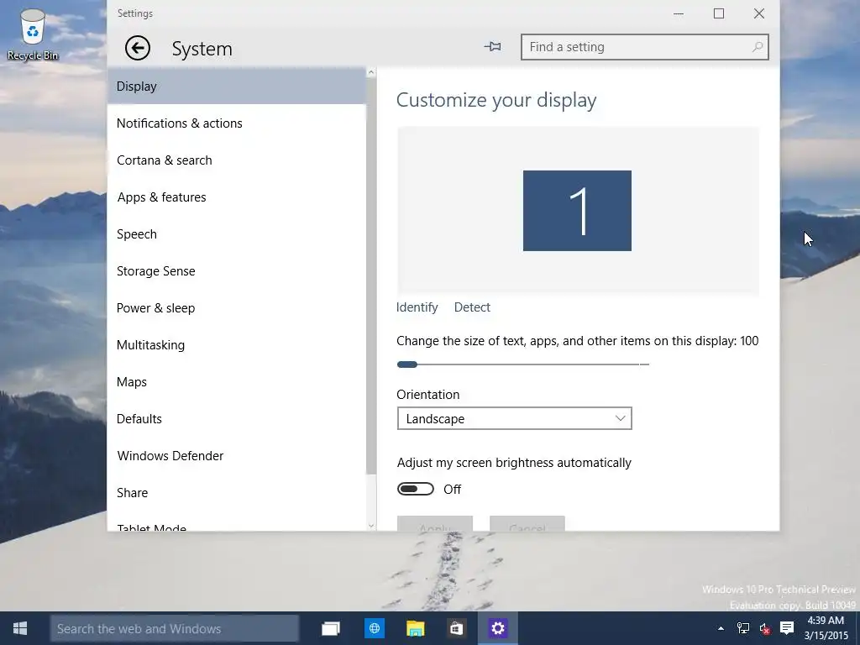
Task: Toggle automatic screen brightness switch
Action: 415,490
